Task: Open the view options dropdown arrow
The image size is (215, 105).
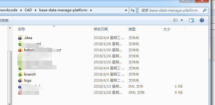Action: click(x=182, y=20)
